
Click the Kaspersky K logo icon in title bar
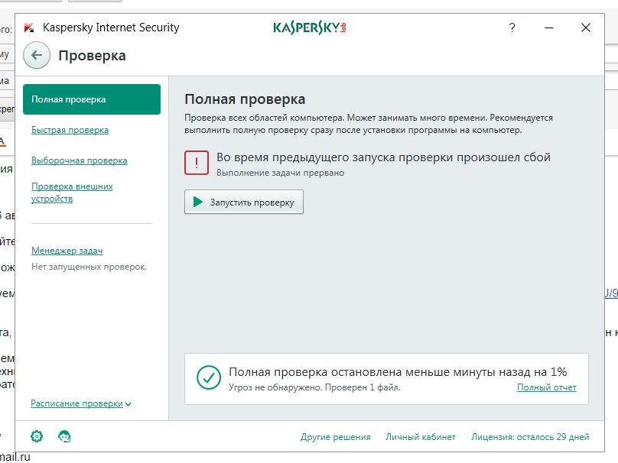(x=29, y=28)
